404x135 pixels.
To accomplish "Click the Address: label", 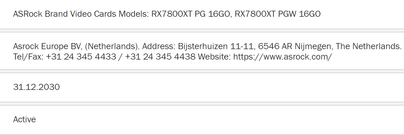I will [159, 46].
